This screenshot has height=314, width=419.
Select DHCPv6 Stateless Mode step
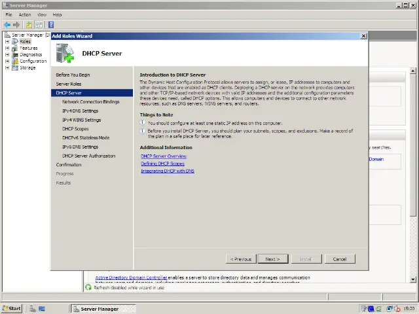tap(86, 138)
